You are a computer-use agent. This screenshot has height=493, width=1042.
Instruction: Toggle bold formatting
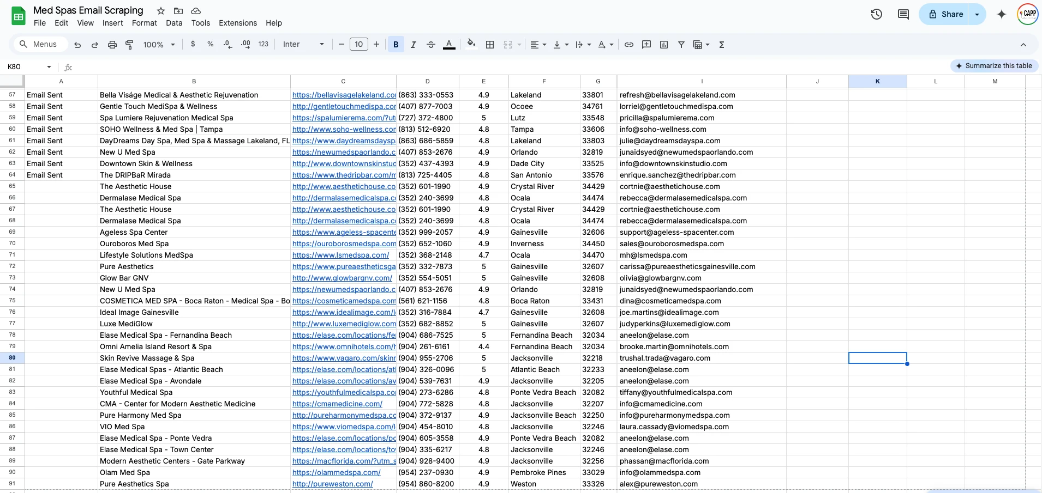(396, 45)
